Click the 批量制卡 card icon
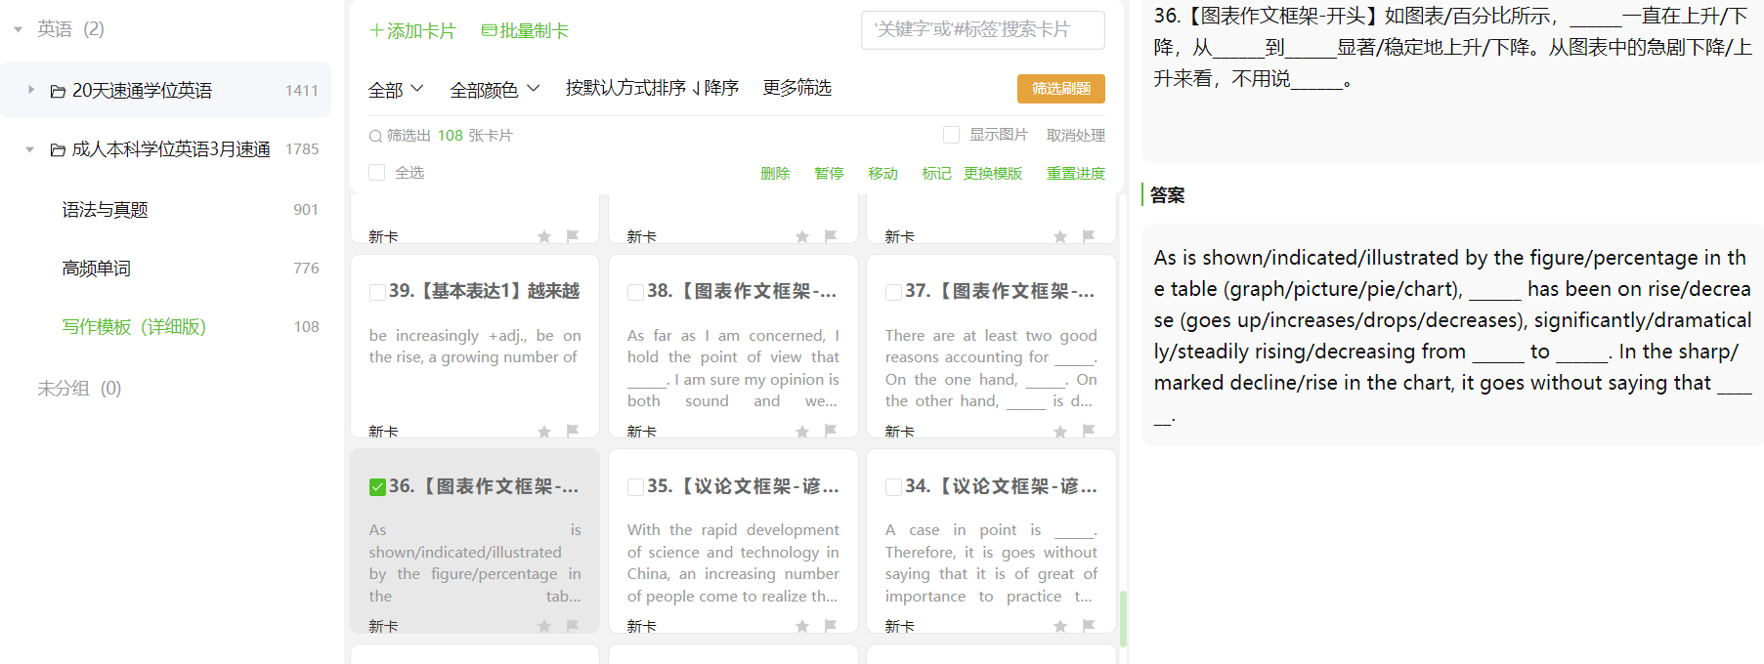Screen dimensions: 1764x664 489,31
